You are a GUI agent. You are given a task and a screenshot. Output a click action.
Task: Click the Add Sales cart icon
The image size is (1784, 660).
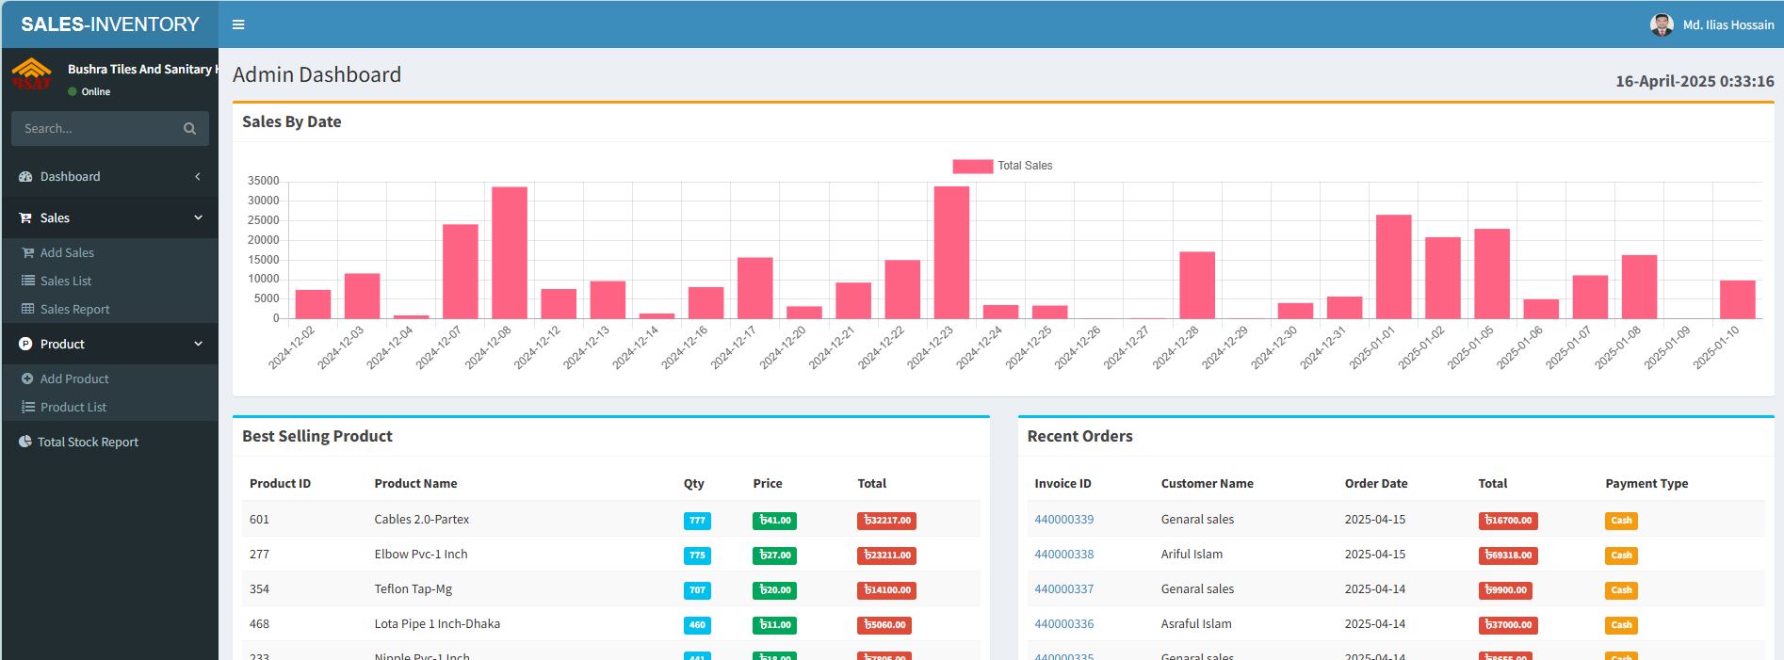coord(28,252)
